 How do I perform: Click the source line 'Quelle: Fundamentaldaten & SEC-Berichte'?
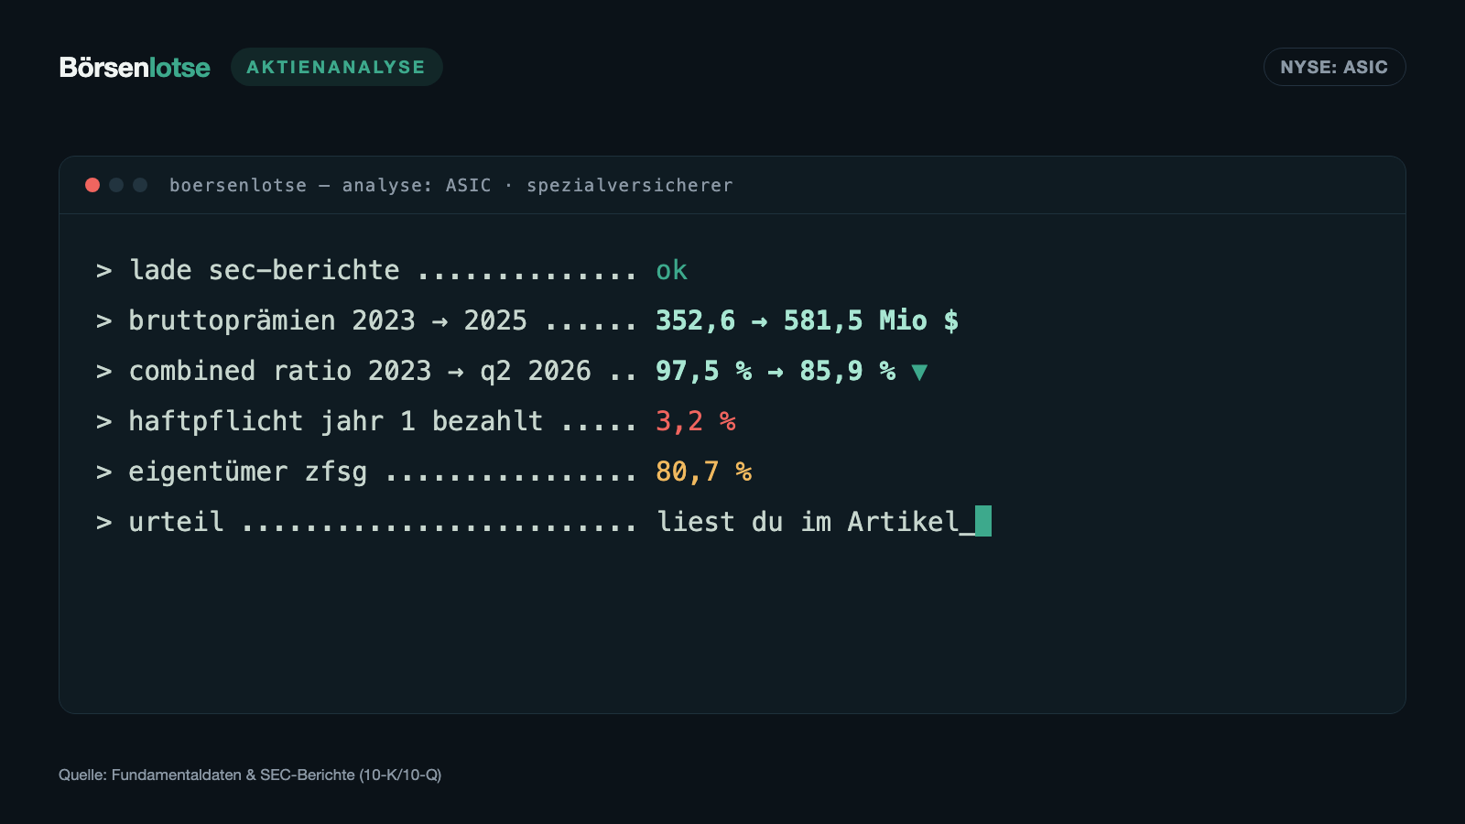pos(250,775)
